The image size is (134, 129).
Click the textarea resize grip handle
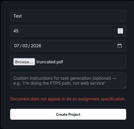click(124, 87)
